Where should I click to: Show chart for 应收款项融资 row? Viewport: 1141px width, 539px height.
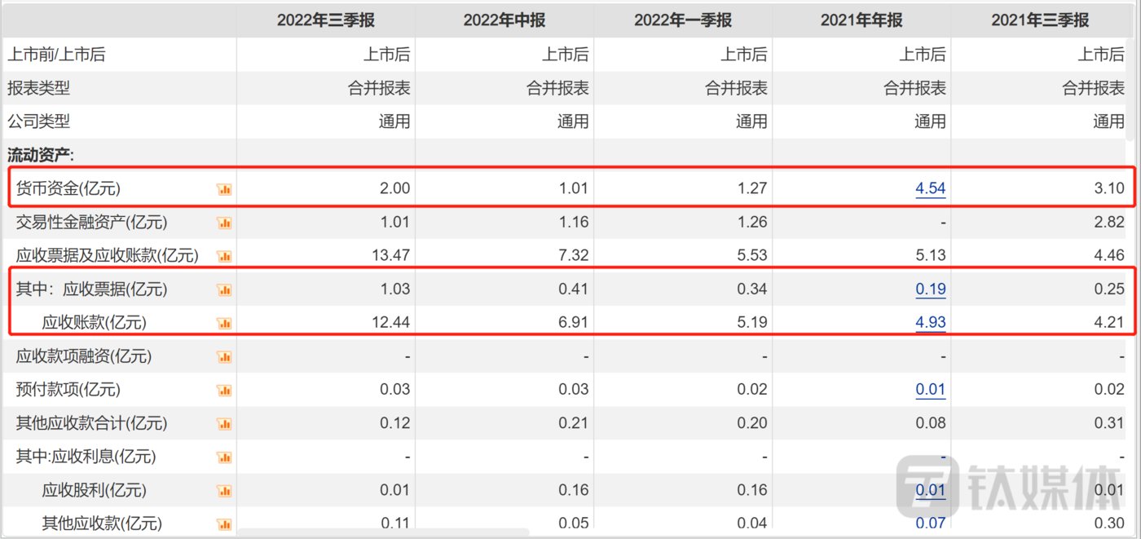click(x=224, y=356)
